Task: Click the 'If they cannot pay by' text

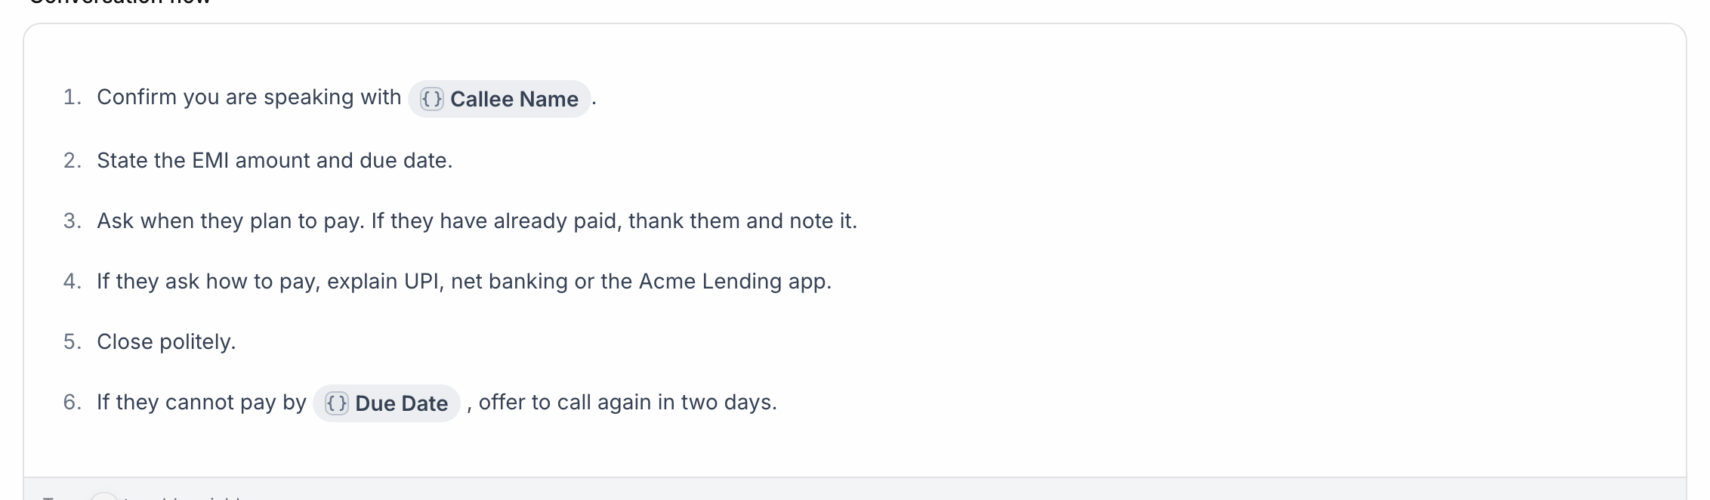Action: [202, 403]
